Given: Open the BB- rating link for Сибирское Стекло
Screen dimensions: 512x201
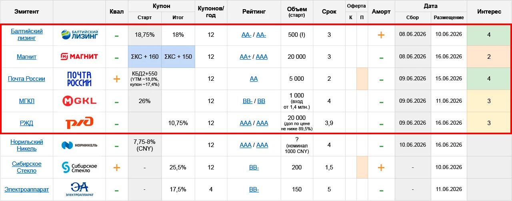Looking at the screenshot, I should click(254, 167).
